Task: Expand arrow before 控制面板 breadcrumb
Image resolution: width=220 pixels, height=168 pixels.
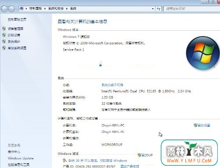Action: [26, 9]
